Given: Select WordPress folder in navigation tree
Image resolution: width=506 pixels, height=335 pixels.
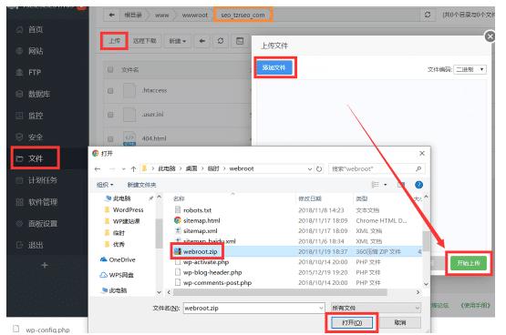Looking at the screenshot, I should (128, 209).
